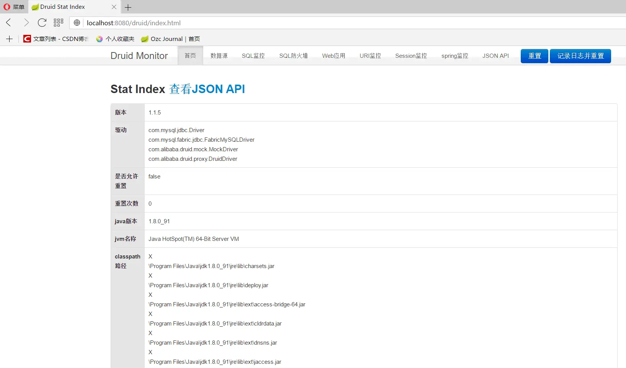The image size is (626, 368).
Task: Click the 重置次数 row label
Action: click(127, 204)
